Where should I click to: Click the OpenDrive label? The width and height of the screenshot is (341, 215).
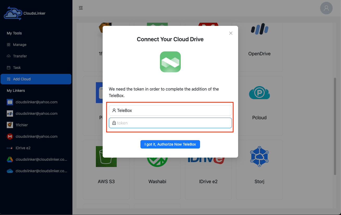point(259,54)
